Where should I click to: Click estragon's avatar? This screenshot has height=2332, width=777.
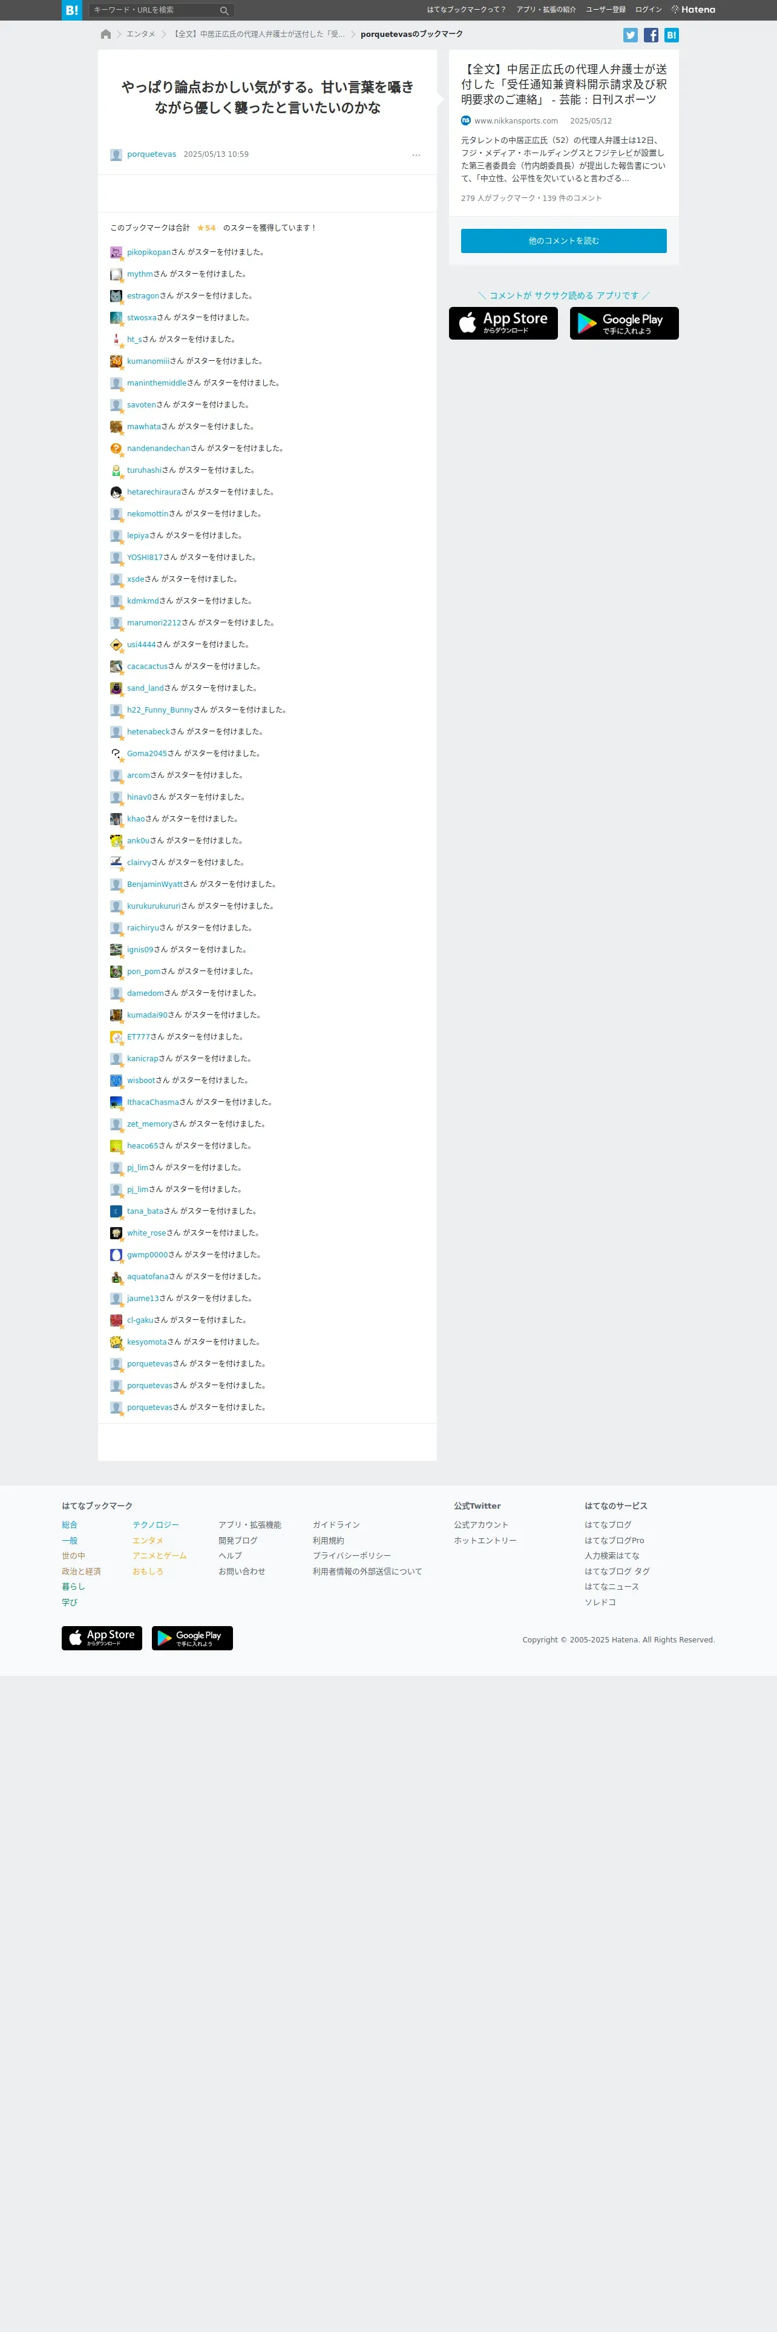tap(116, 296)
